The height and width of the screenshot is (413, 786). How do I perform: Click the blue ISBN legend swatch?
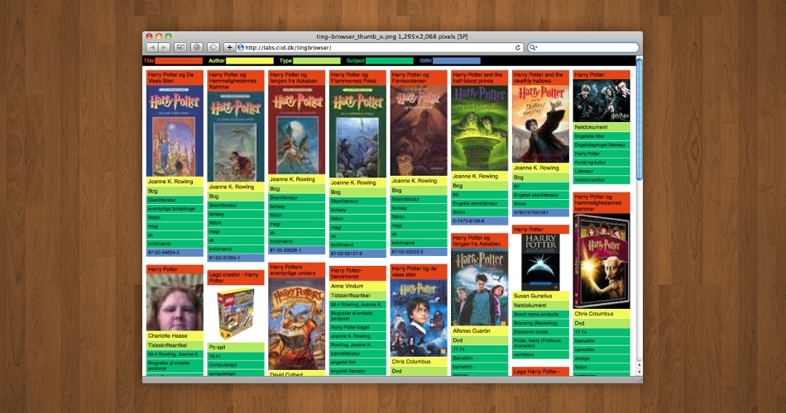[457, 60]
